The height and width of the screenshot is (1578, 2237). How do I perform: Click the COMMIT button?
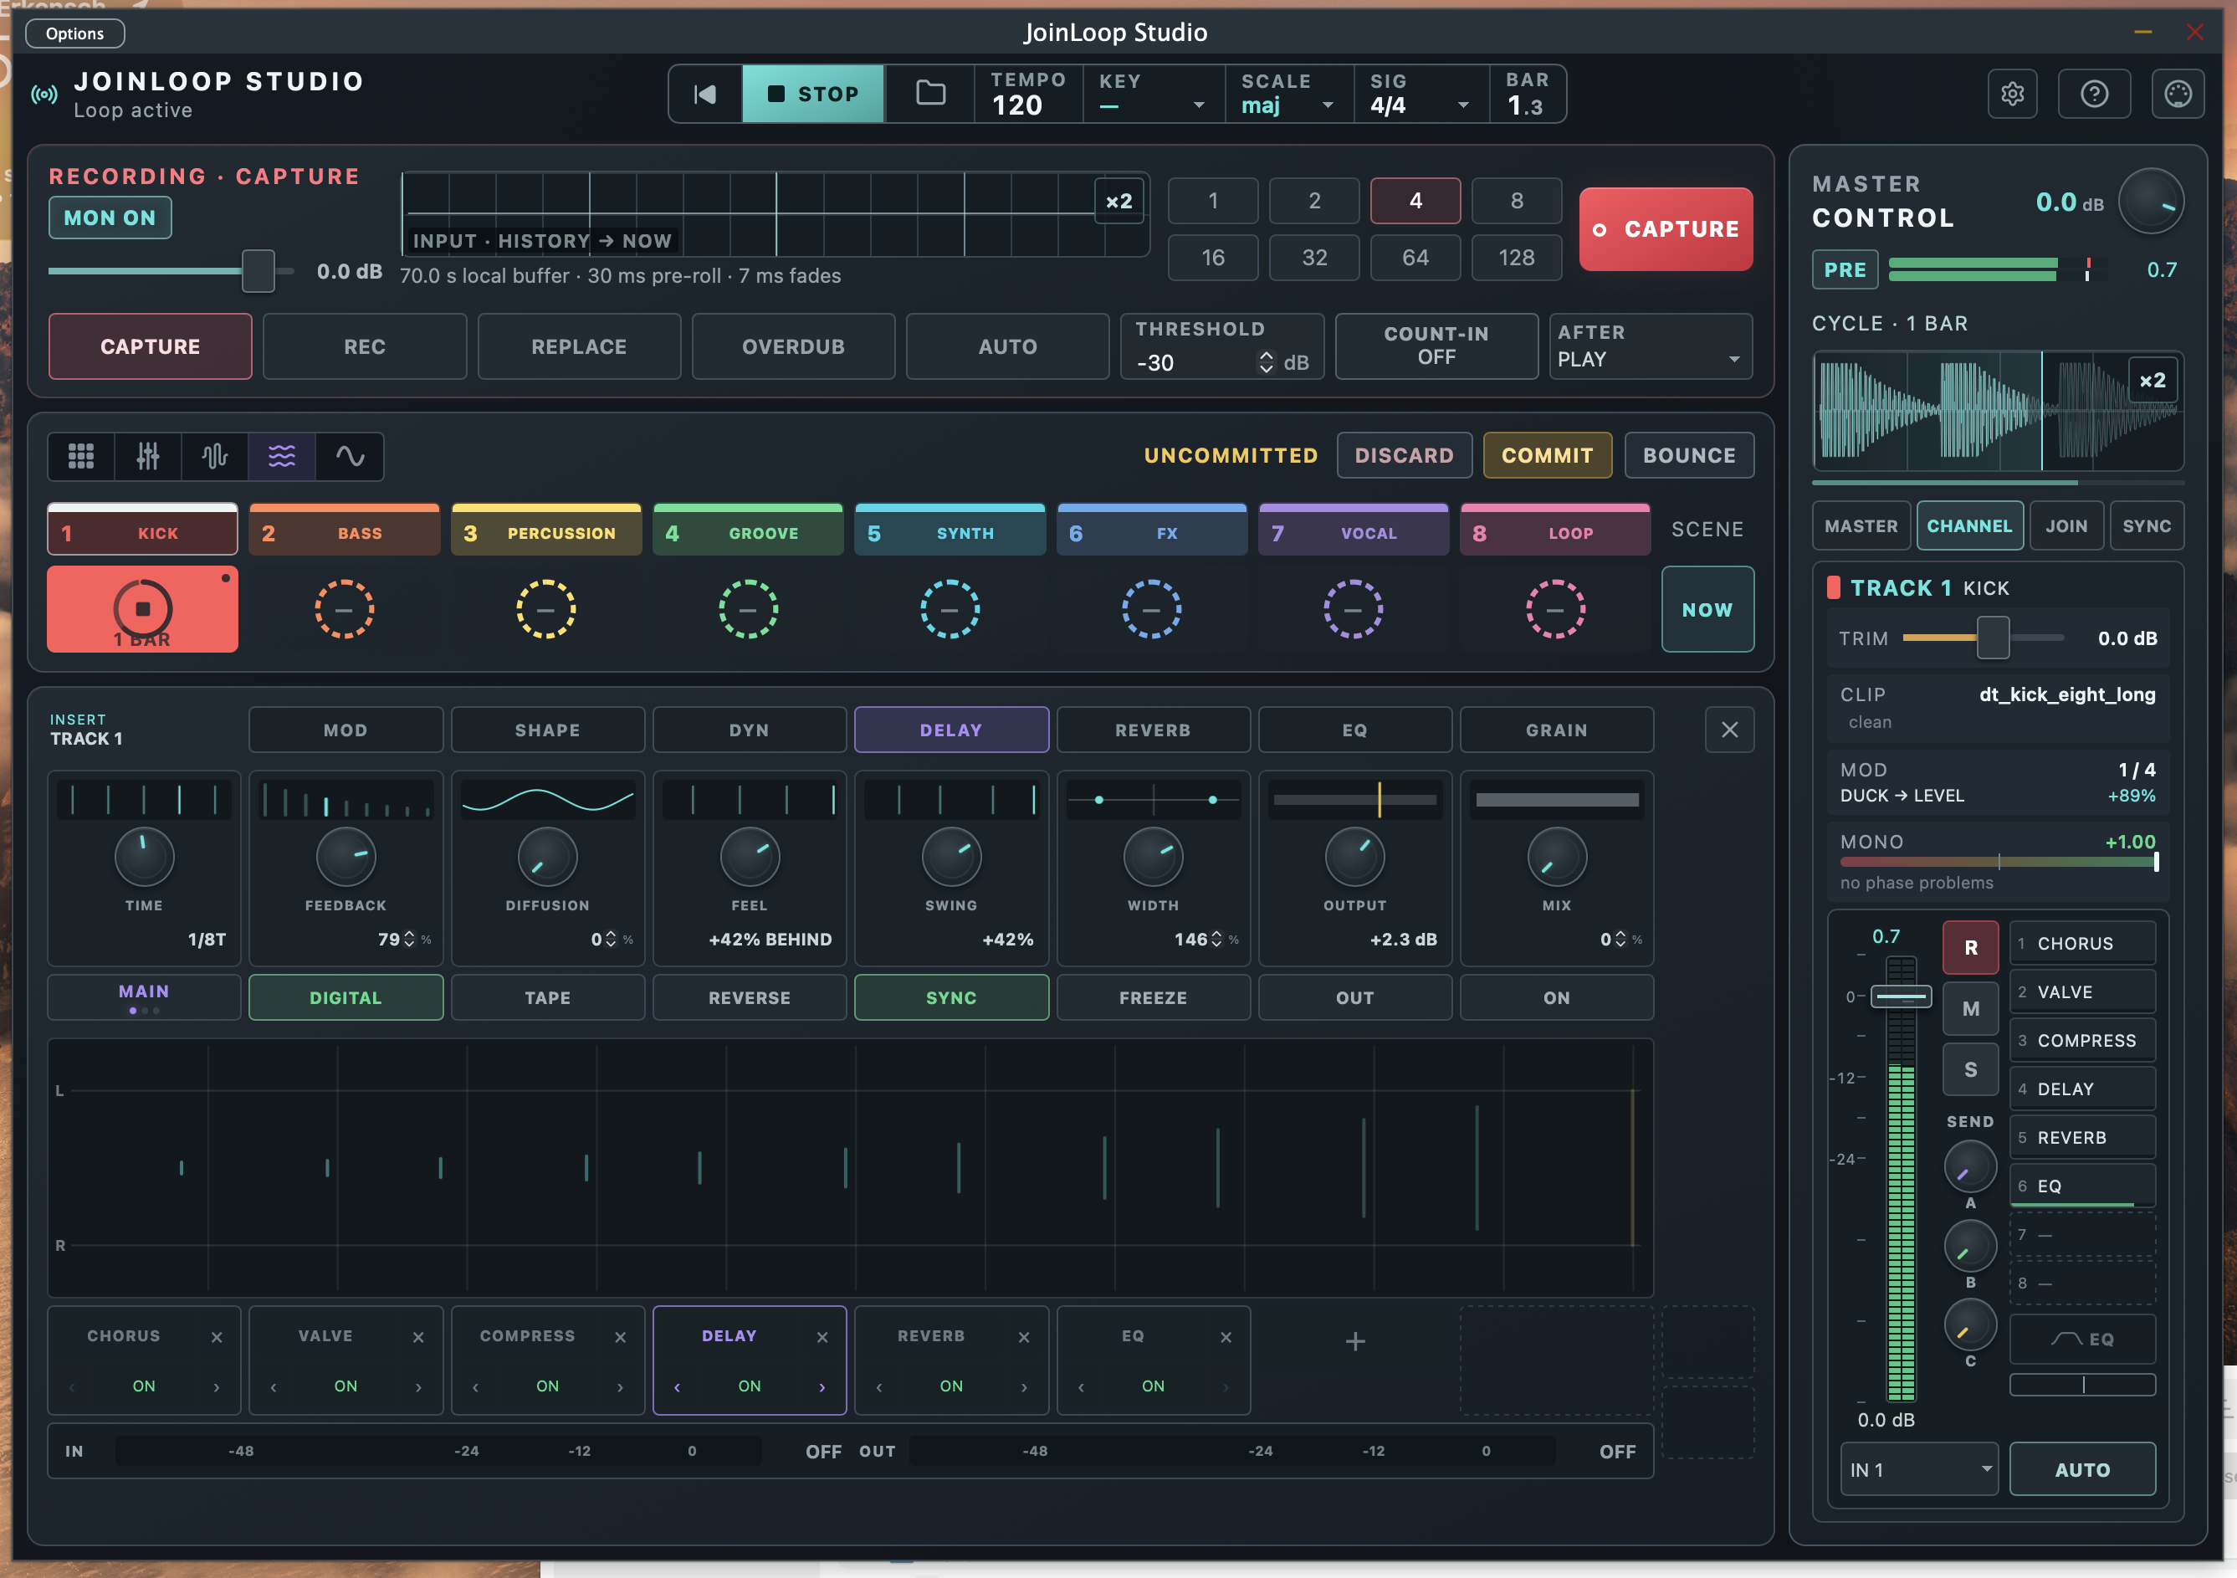pos(1547,455)
